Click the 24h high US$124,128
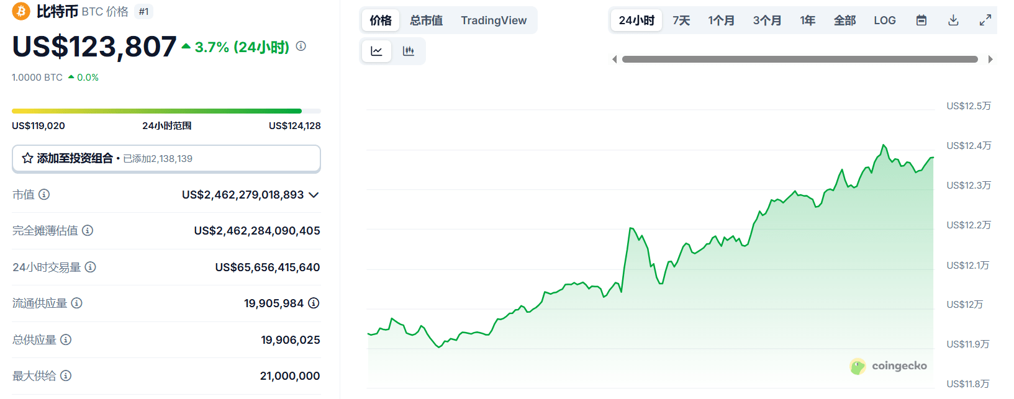The height and width of the screenshot is (399, 1014). [295, 126]
